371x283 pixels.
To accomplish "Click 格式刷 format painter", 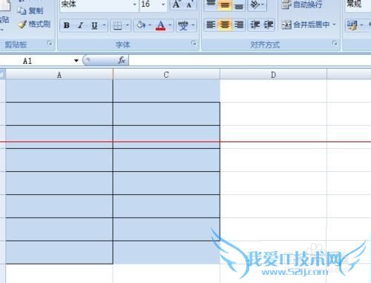I will [x=34, y=24].
